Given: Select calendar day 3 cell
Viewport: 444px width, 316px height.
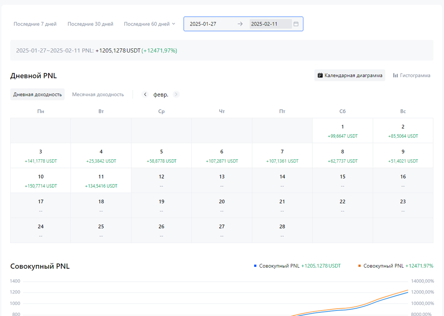Looking at the screenshot, I should point(41,156).
